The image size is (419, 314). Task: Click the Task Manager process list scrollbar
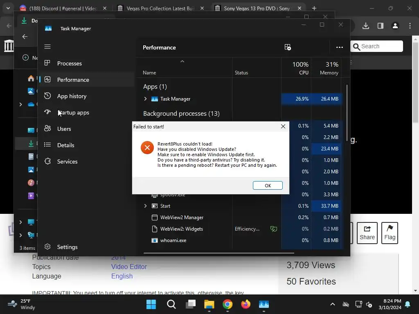347,113
